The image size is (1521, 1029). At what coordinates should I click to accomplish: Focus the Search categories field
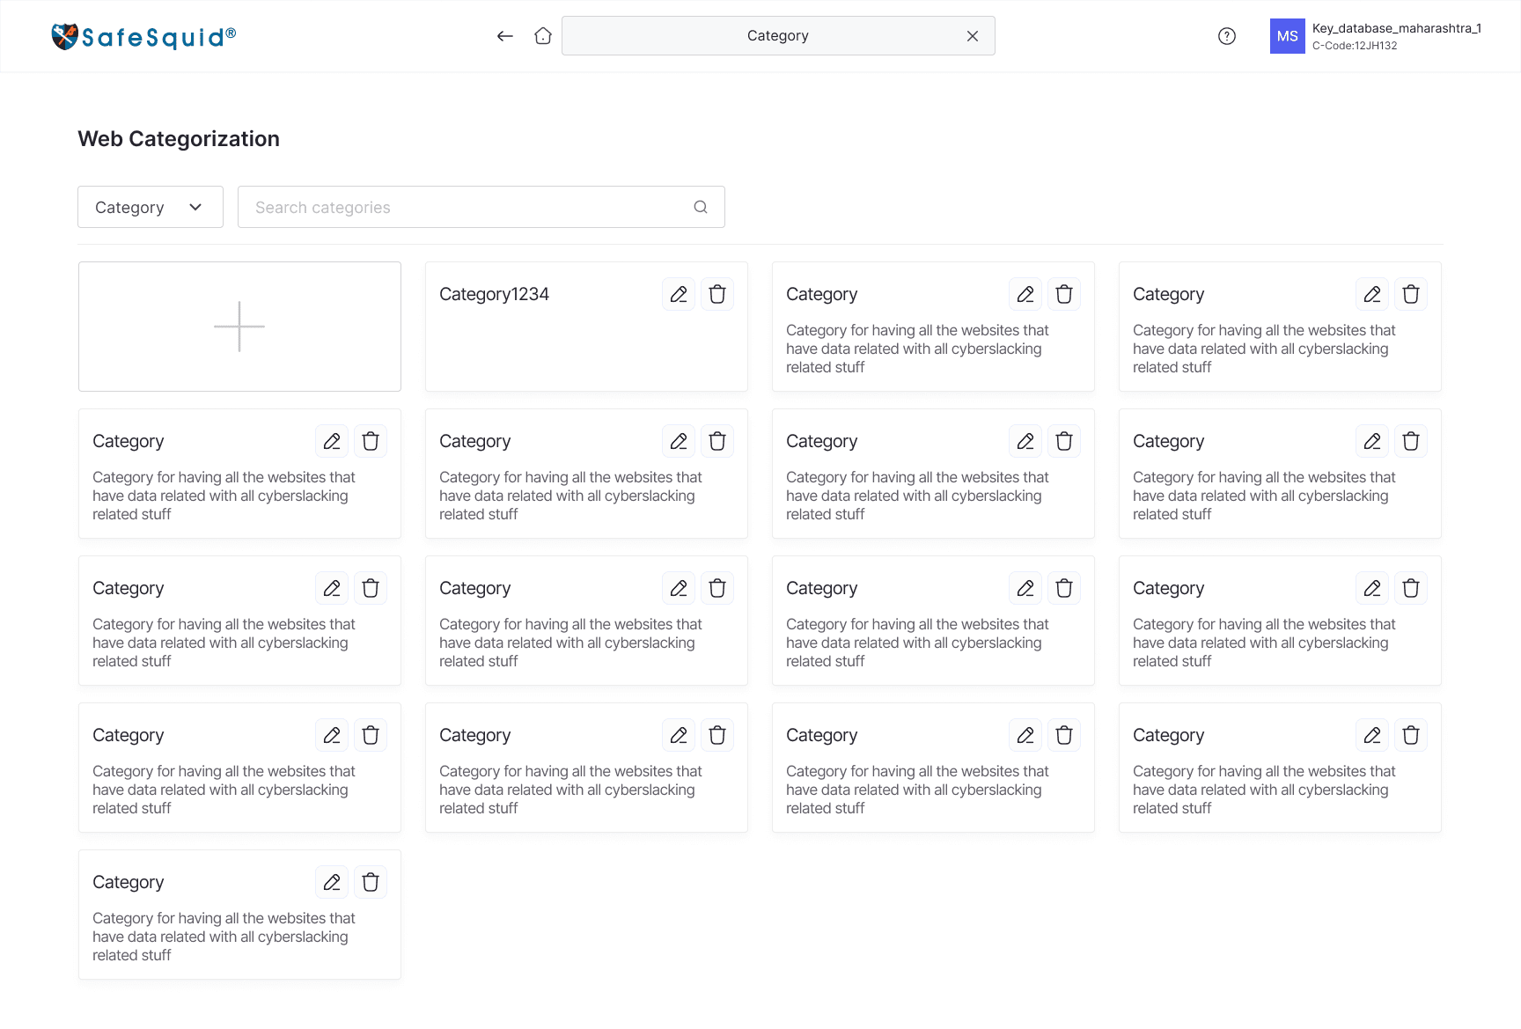pyautogui.click(x=481, y=207)
